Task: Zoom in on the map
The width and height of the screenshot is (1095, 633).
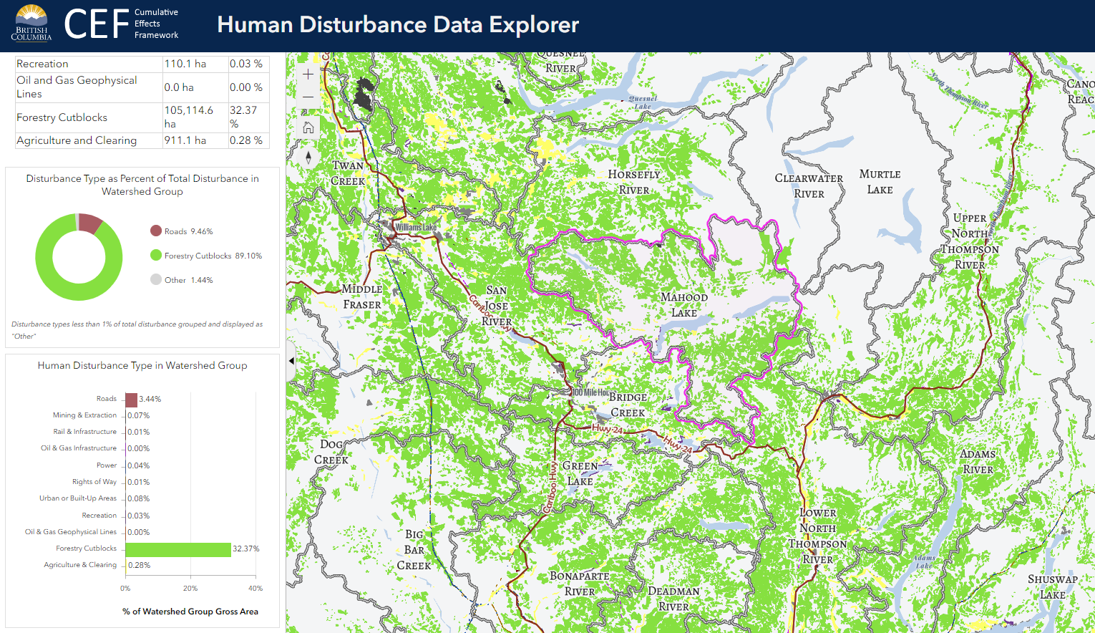Action: 308,74
